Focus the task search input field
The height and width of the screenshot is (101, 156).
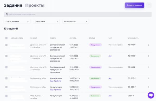coord(77,14)
